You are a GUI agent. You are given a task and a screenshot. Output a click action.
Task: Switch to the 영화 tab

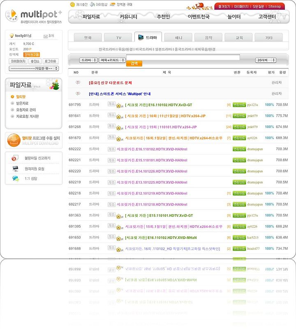click(x=88, y=37)
